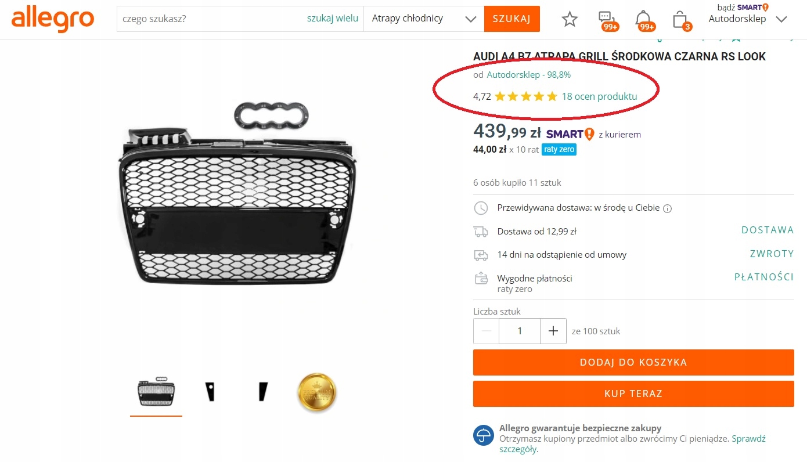Click the 18 ocen produktu link

click(599, 96)
